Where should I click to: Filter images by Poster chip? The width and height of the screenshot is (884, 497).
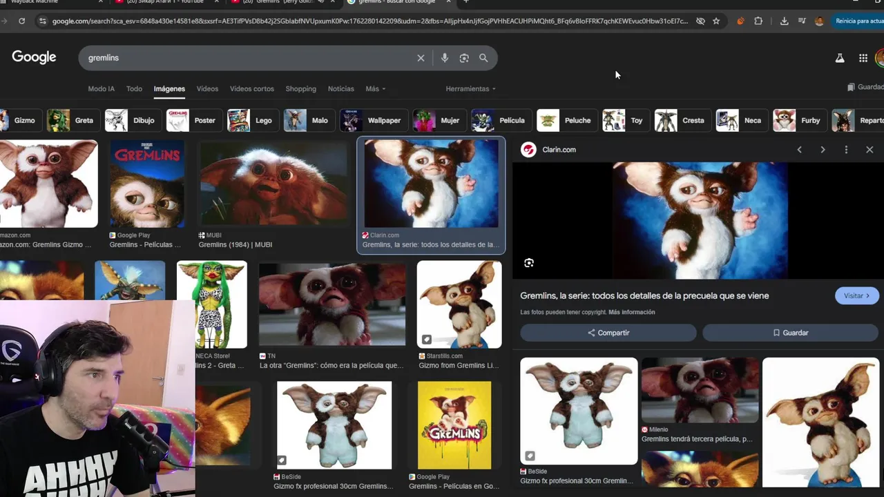(194, 120)
